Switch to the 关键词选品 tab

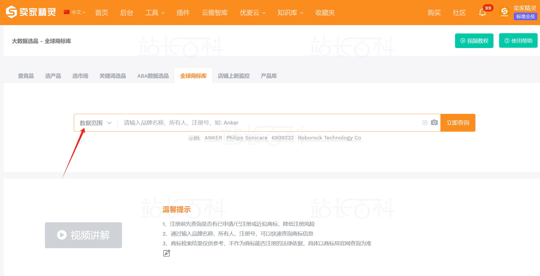[113, 76]
